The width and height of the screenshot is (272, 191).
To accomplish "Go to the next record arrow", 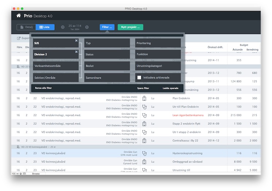I will [x=87, y=27].
